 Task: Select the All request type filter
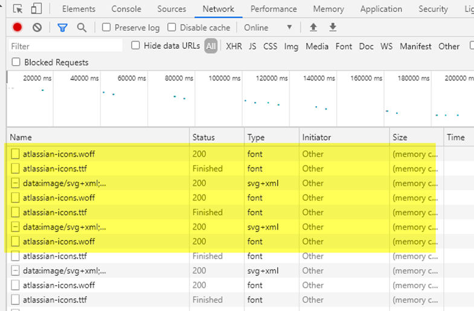[211, 46]
